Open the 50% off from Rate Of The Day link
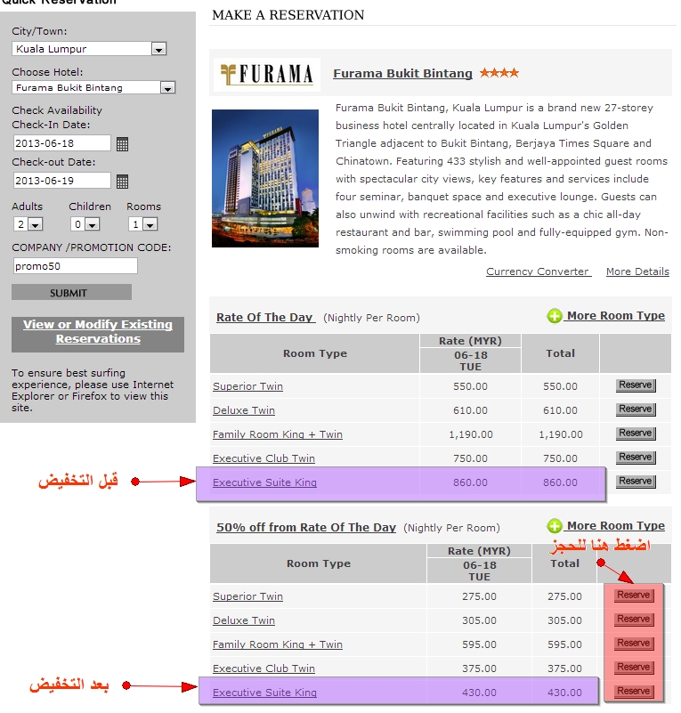Screen dimensions: 681x713 (x=306, y=528)
